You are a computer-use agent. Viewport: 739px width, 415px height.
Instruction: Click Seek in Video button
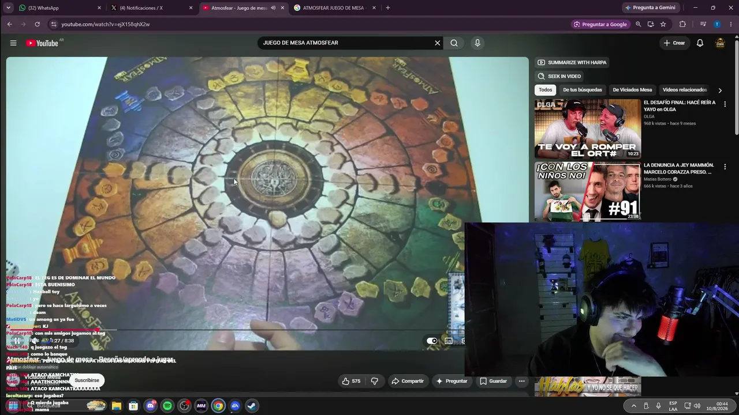[559, 76]
